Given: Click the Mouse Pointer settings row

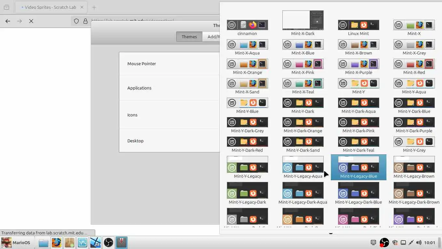Looking at the screenshot, I should click(x=169, y=64).
